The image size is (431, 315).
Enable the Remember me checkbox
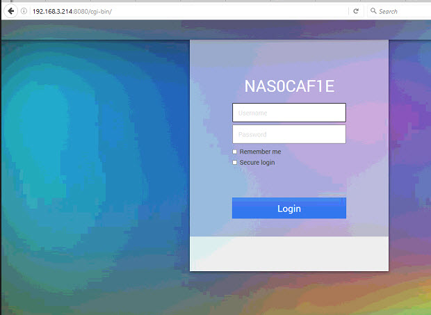(234, 152)
